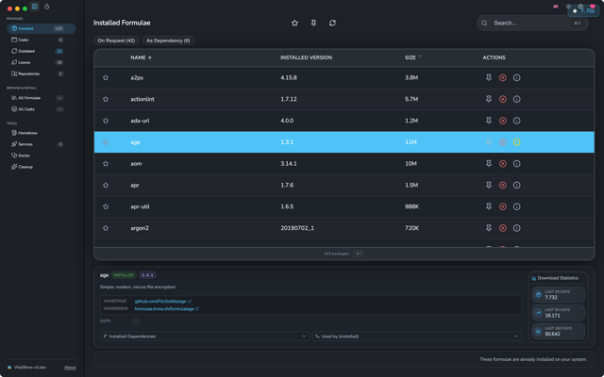The image size is (604, 377).
Task: Star the apr row
Action: tap(106, 186)
